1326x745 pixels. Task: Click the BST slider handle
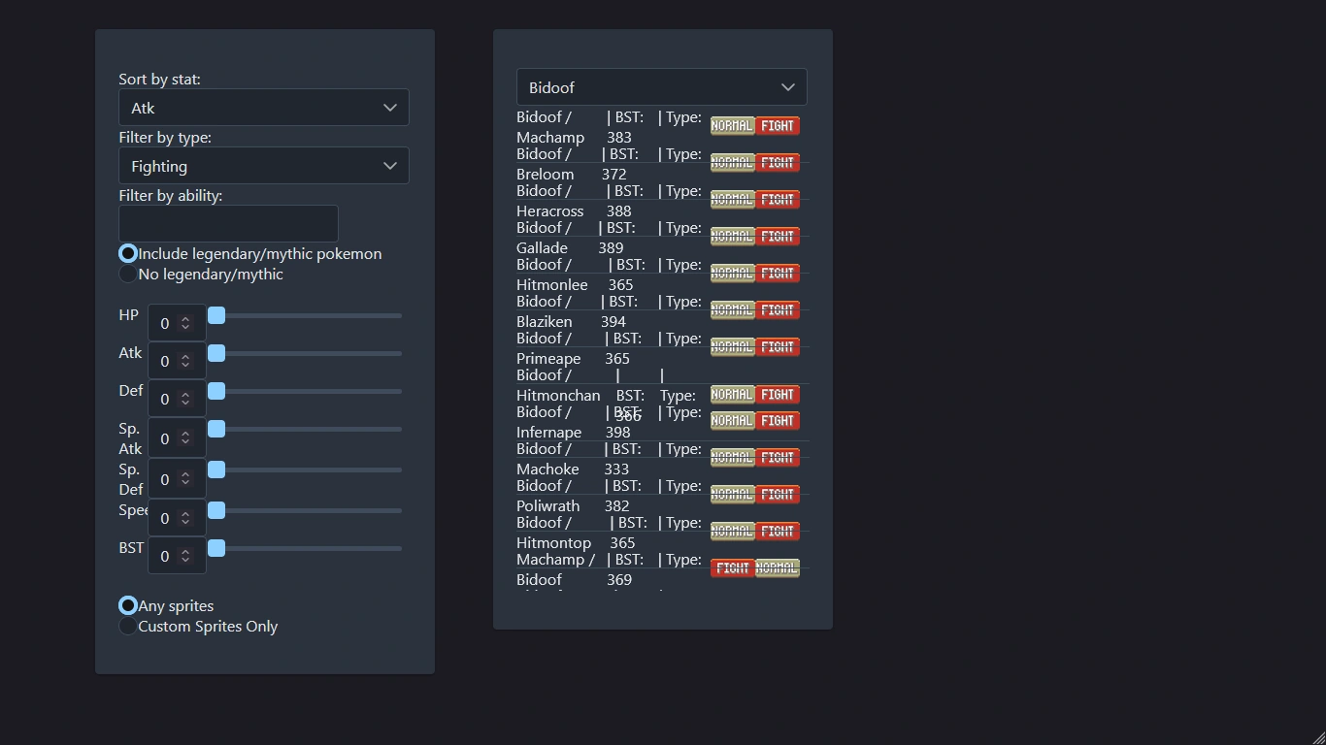click(x=216, y=548)
